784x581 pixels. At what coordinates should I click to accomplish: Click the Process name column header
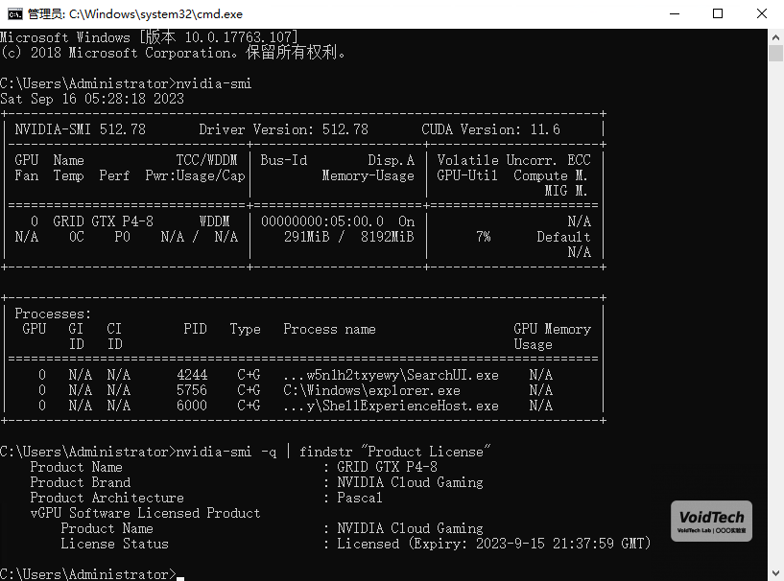tap(329, 329)
